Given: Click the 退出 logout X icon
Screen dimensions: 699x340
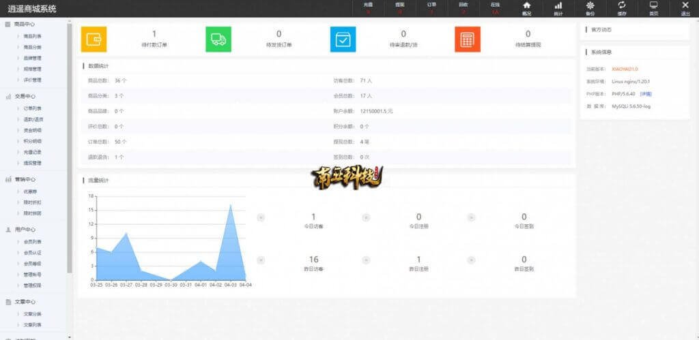Looking at the screenshot, I should point(685,7).
